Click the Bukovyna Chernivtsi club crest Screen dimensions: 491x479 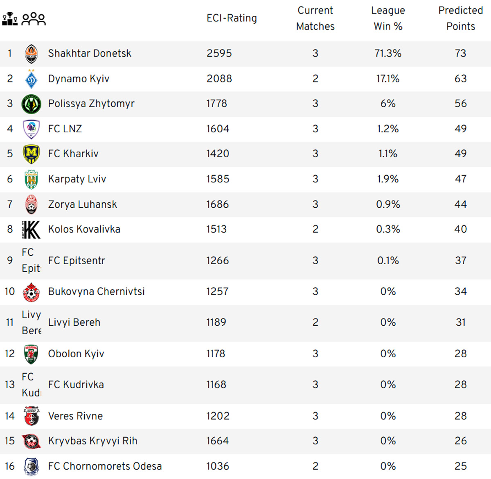point(32,292)
